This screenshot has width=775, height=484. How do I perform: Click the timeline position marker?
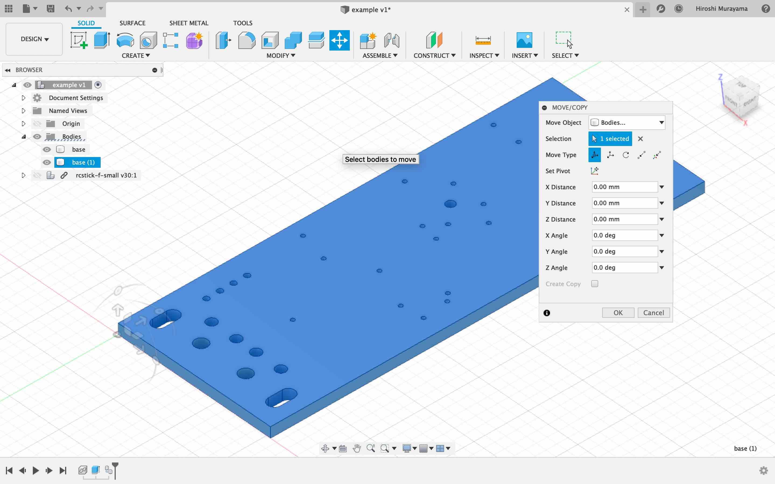pos(115,471)
